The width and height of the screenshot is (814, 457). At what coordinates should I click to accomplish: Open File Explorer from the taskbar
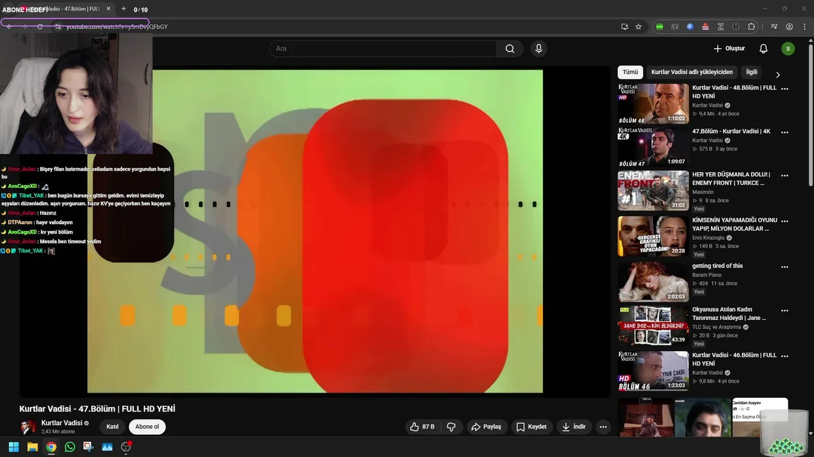(x=32, y=447)
